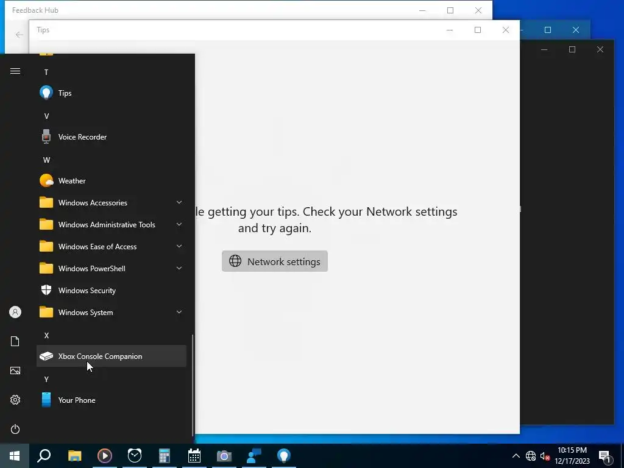The height and width of the screenshot is (468, 624).
Task: Minimize the Tips window
Action: 450,30
